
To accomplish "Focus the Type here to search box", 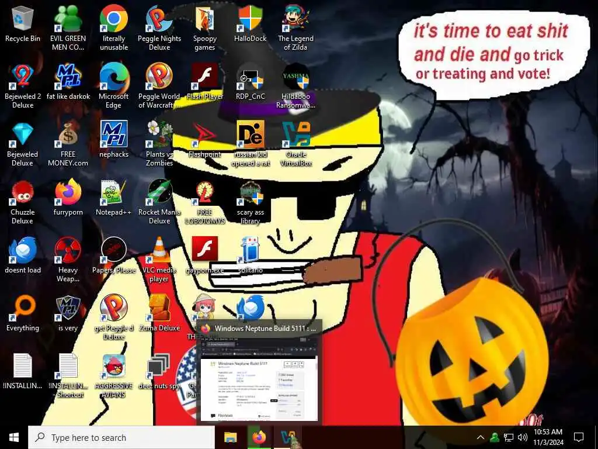I will [x=121, y=437].
